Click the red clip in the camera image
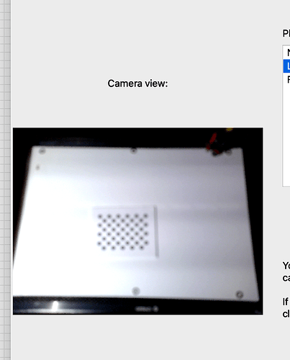This screenshot has width=290, height=360. pos(212,142)
